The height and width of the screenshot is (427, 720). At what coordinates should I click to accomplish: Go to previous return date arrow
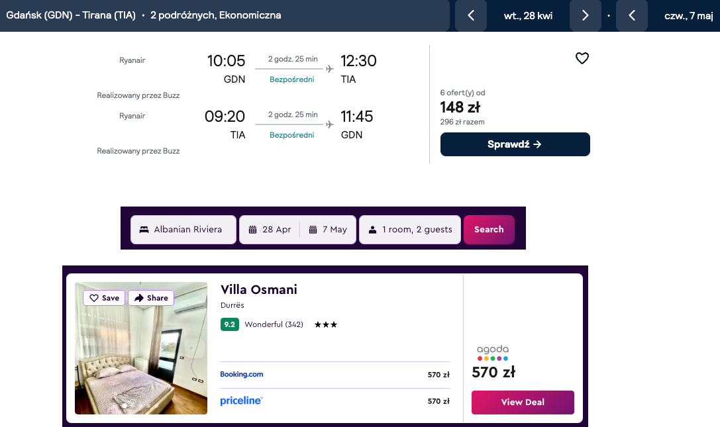(632, 16)
